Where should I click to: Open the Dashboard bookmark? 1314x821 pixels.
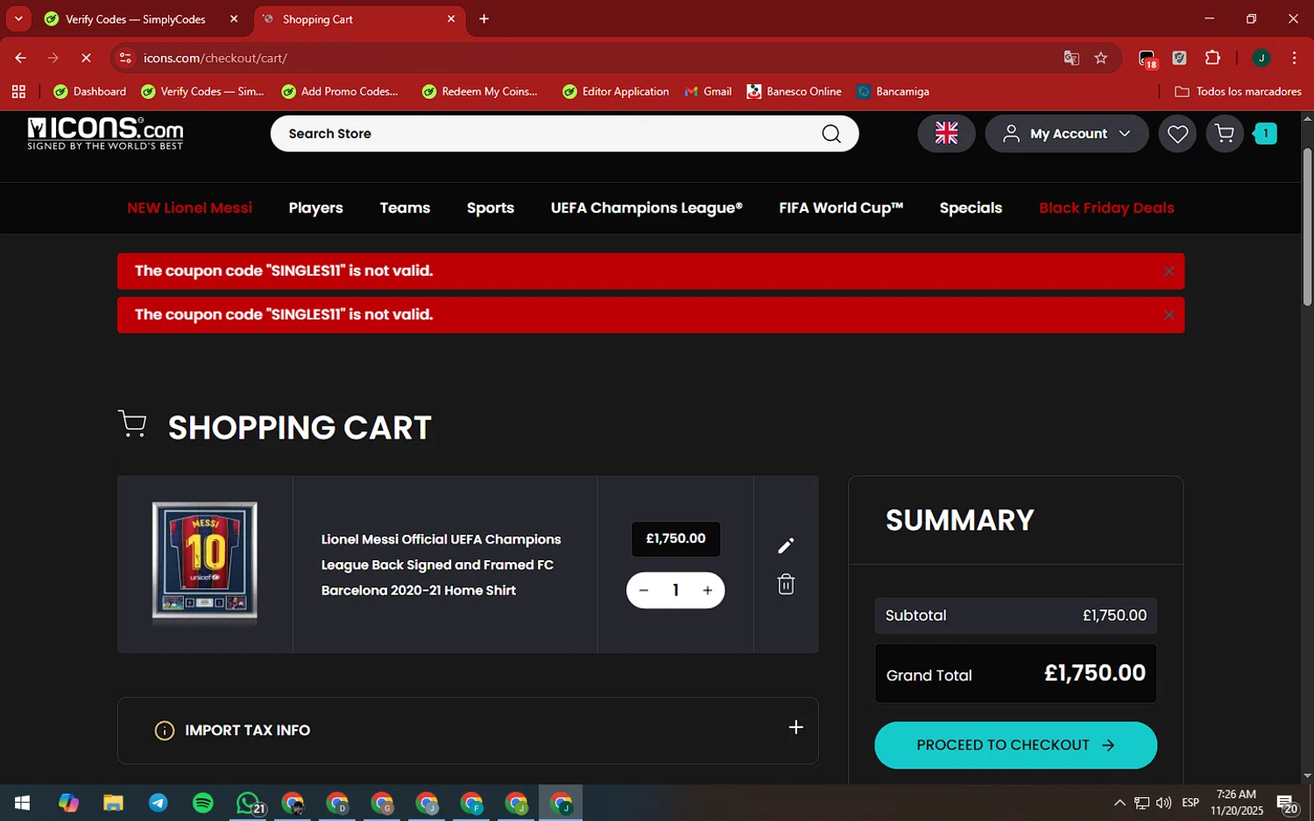coord(90,92)
